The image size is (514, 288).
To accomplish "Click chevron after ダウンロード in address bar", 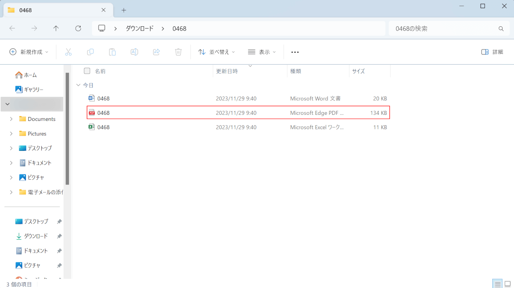I will [x=163, y=28].
